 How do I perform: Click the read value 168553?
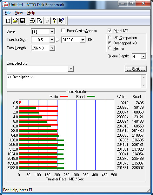(138, 126)
